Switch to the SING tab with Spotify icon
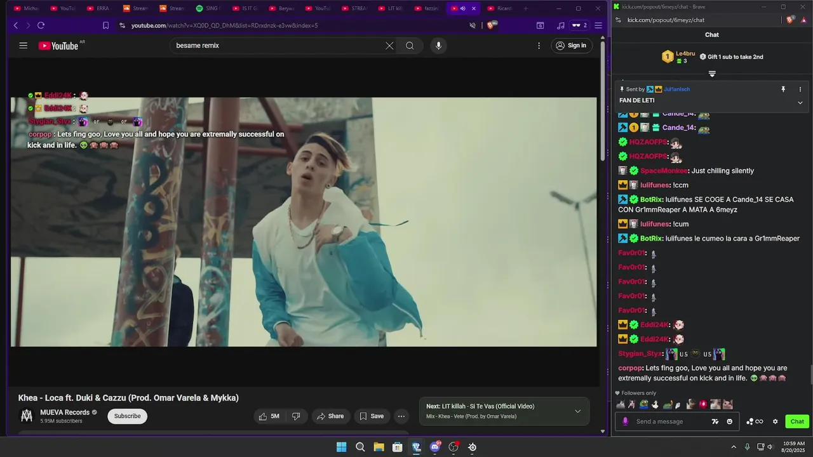813x457 pixels. (x=208, y=8)
